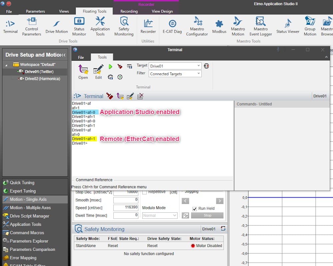
Task: Click the delete-list icon in Terminal header bar
Action: [140, 96]
